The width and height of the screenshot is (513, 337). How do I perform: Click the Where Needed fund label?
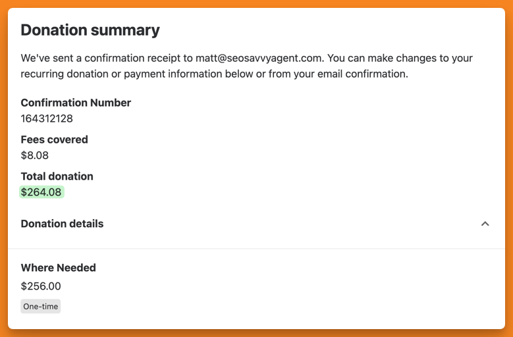pyautogui.click(x=58, y=268)
